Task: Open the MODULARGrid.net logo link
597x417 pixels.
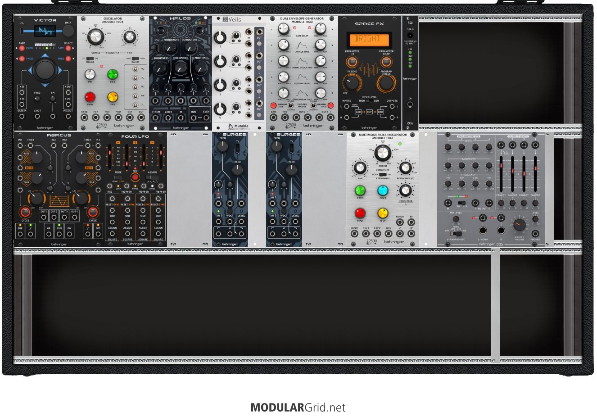Action: (298, 408)
